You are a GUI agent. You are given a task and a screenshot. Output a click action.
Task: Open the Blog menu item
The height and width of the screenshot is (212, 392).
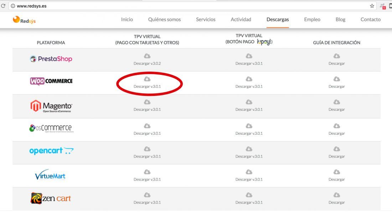[340, 20]
